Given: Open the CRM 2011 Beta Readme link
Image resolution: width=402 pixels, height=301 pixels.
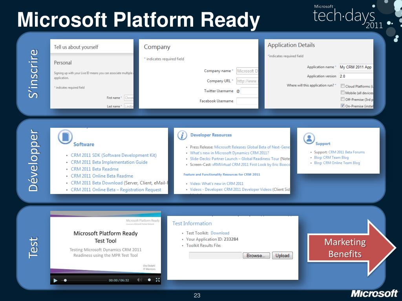Looking at the screenshot, I should [95, 169].
